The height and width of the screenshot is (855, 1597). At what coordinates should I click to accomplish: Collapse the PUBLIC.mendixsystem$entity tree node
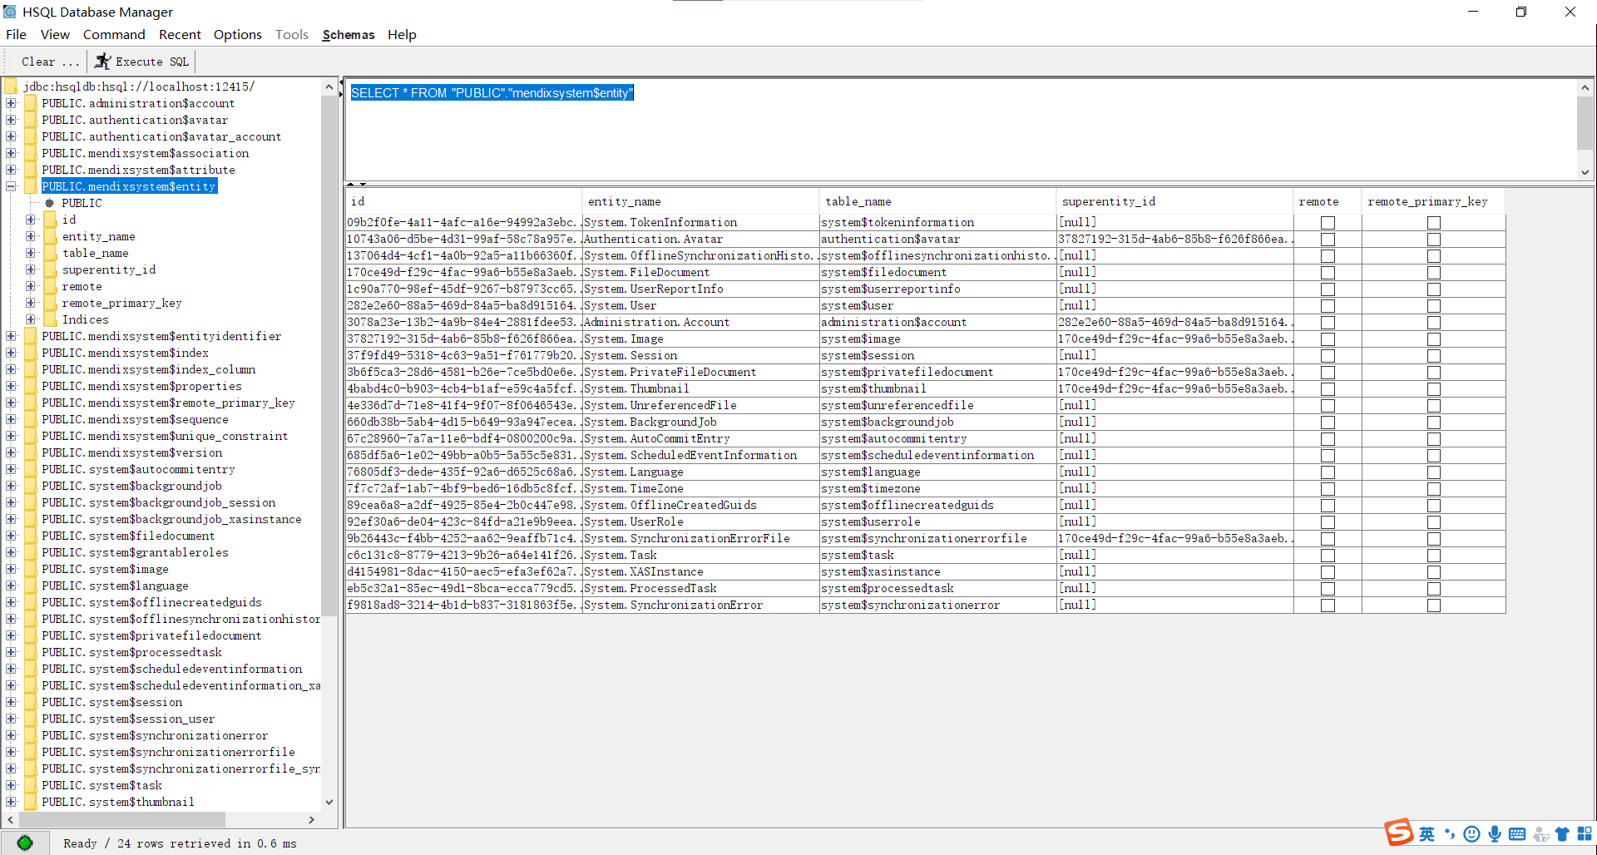(11, 186)
